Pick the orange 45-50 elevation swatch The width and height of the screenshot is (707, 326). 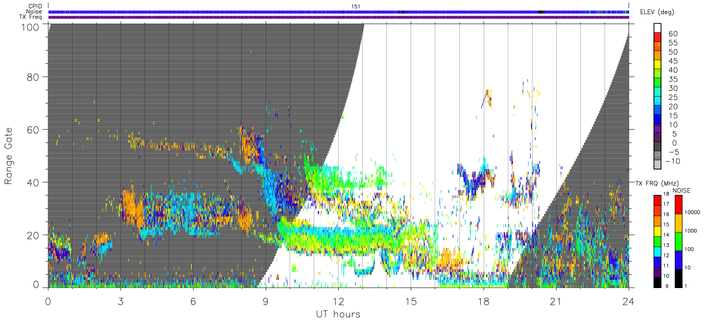click(x=657, y=55)
